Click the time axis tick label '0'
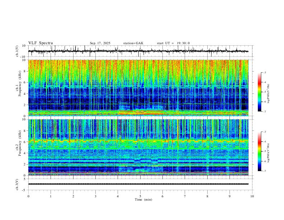This screenshot has width=284, height=220. click(28, 196)
